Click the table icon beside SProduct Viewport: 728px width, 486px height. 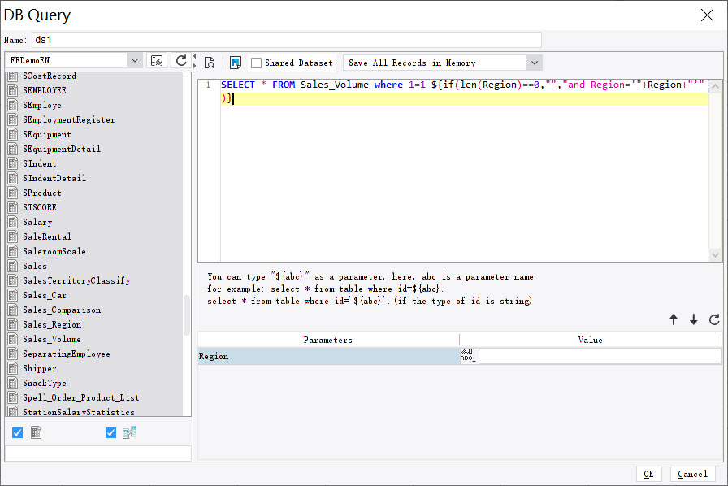[x=13, y=193]
